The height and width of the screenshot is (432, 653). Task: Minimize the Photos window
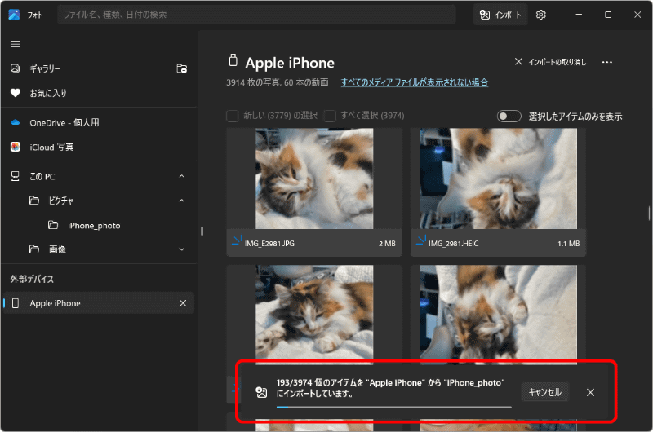[x=579, y=15]
